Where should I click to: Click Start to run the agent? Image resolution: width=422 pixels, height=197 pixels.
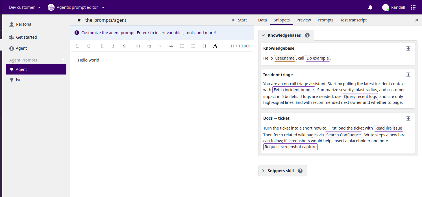(x=240, y=20)
